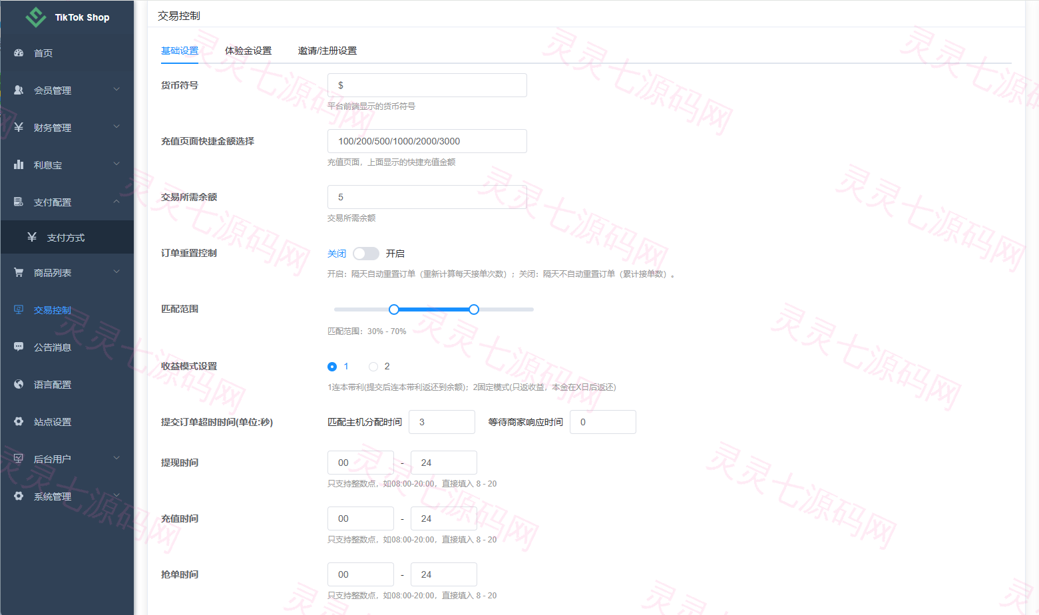Viewport: 1039px width, 615px height.
Task: Click the 支付配置 document icon
Action: (x=19, y=202)
